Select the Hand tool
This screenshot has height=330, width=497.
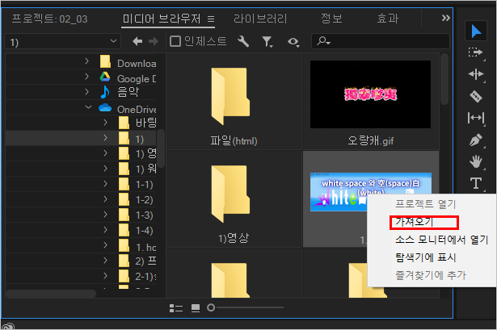476,161
